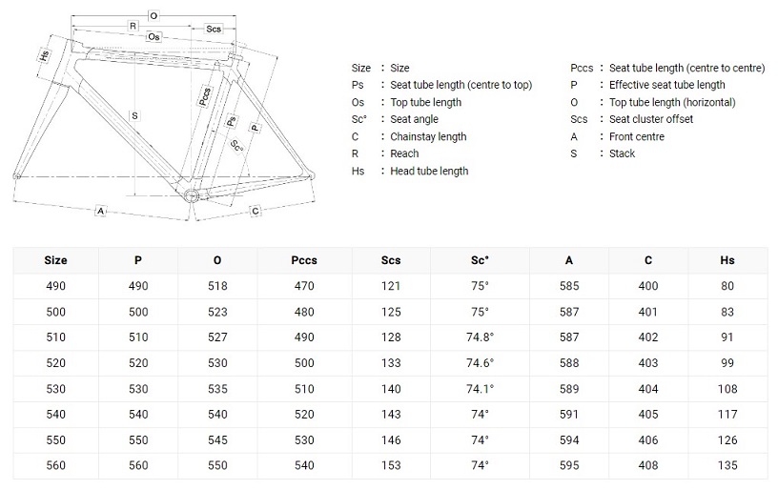Select the 'Head tube length' legend entry
The image size is (778, 490).
(x=429, y=171)
